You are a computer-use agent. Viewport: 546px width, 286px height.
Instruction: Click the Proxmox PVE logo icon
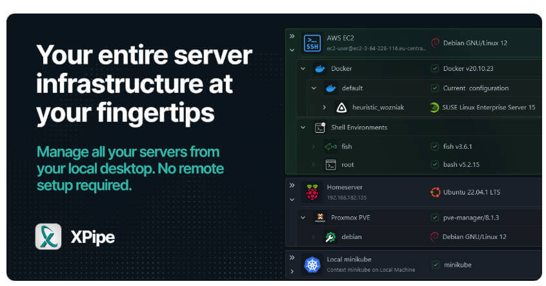(x=319, y=218)
